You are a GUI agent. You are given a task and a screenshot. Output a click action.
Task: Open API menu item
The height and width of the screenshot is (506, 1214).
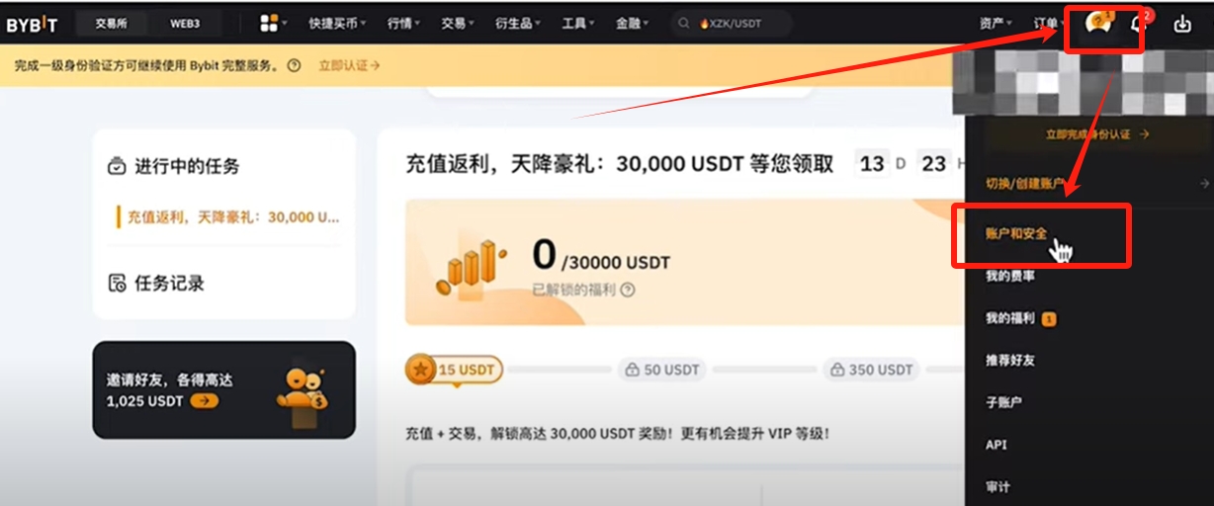pos(996,445)
